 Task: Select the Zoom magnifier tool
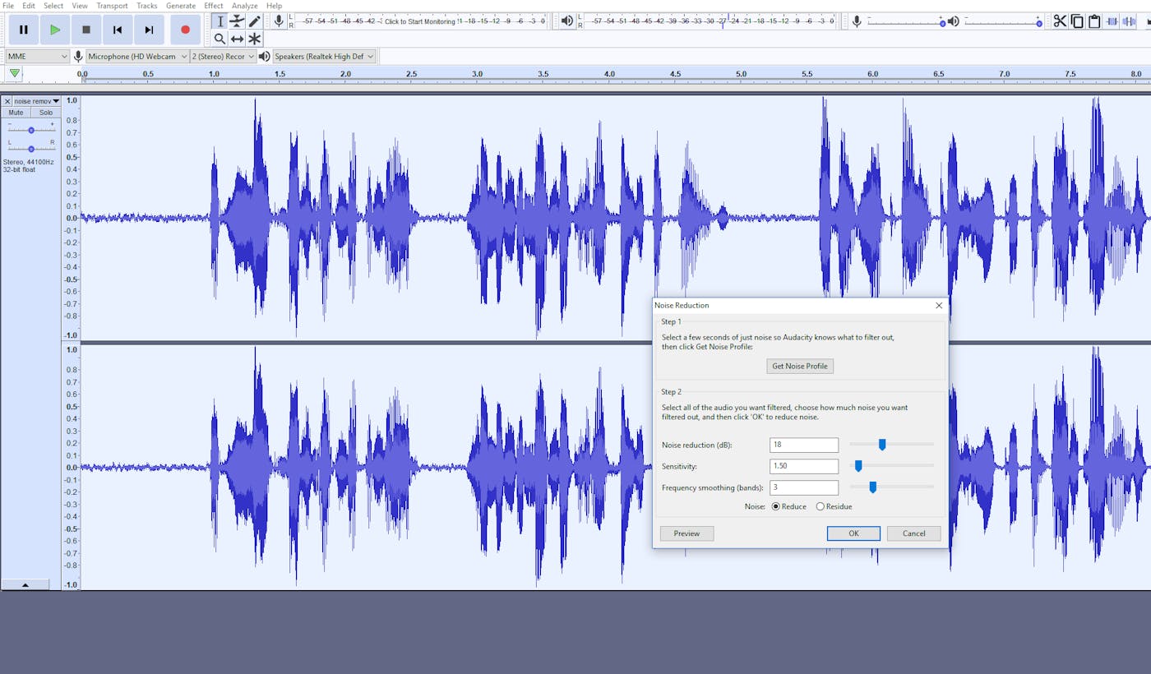click(220, 39)
